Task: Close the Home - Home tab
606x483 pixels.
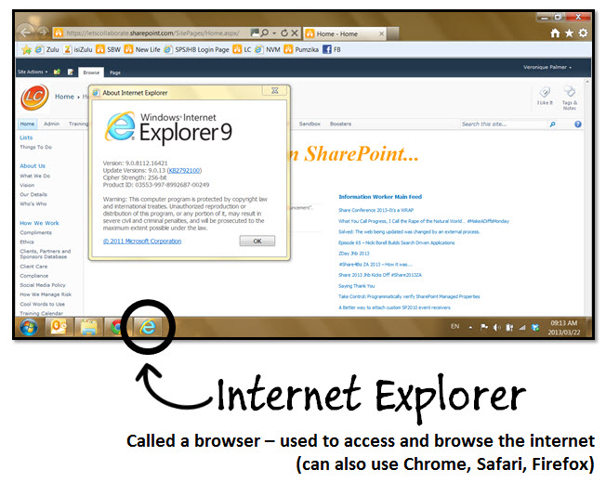Action: point(381,34)
